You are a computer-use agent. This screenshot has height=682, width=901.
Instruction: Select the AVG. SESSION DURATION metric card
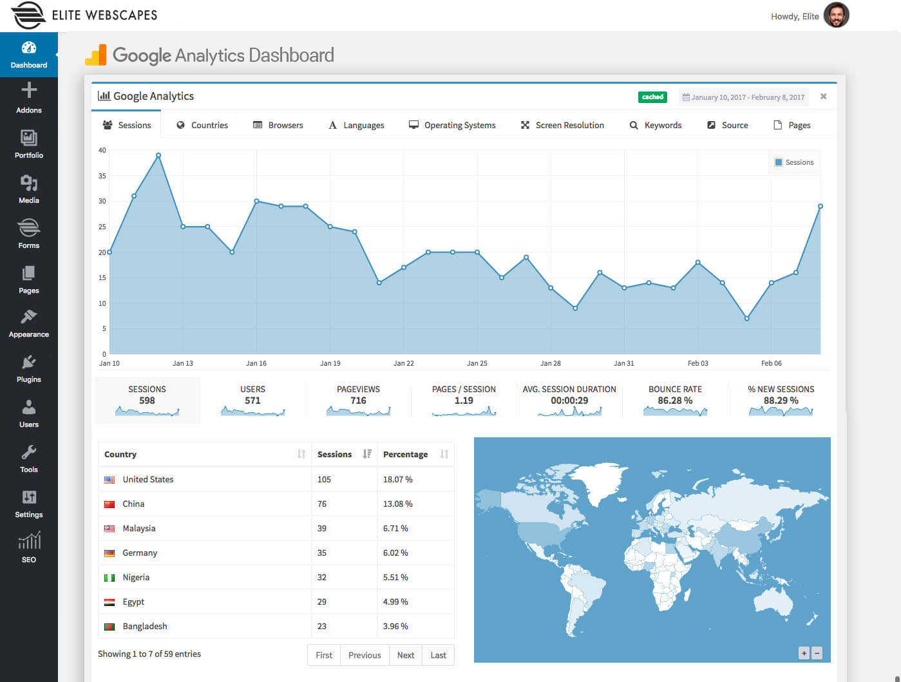pyautogui.click(x=569, y=400)
